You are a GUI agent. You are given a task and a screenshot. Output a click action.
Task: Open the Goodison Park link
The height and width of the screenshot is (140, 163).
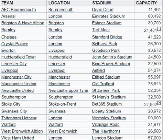coord(106,50)
